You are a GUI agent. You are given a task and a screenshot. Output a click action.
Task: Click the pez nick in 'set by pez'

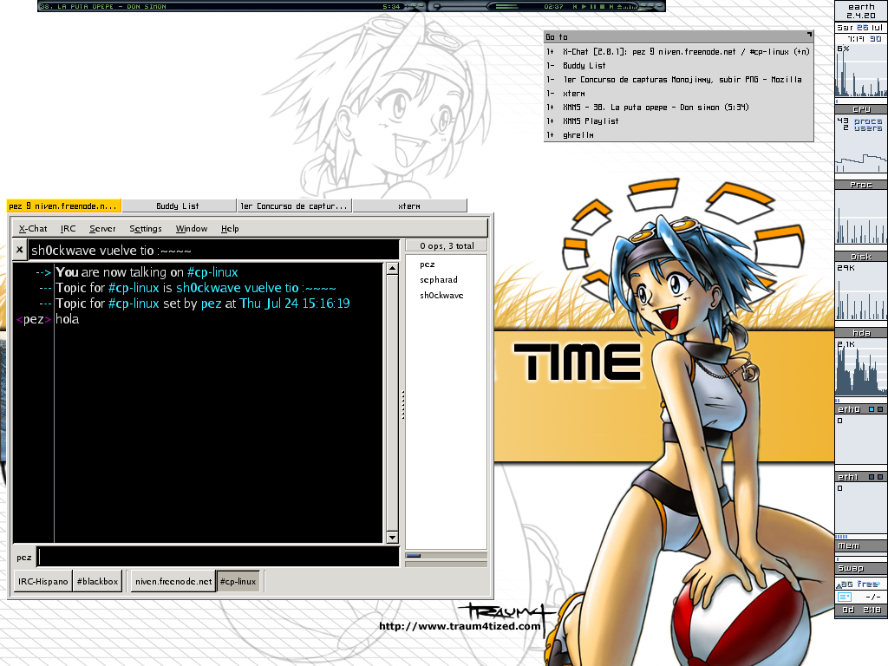click(211, 304)
